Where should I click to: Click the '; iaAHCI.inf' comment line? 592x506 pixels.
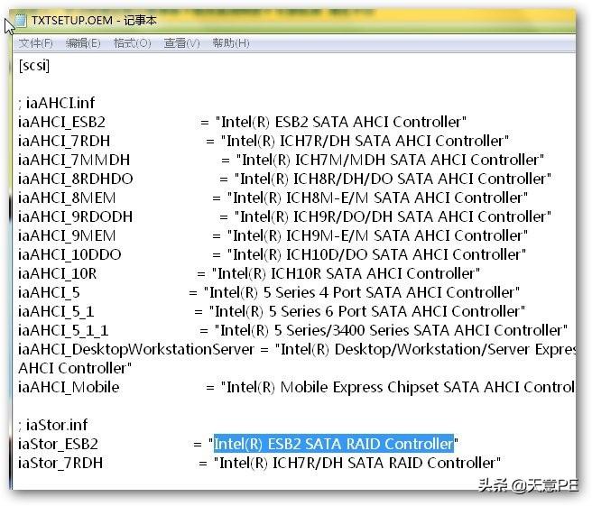point(57,103)
